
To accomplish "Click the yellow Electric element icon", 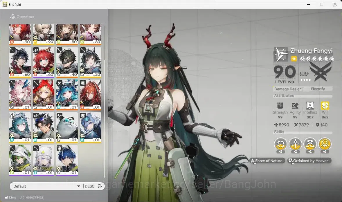I will tap(294, 59).
